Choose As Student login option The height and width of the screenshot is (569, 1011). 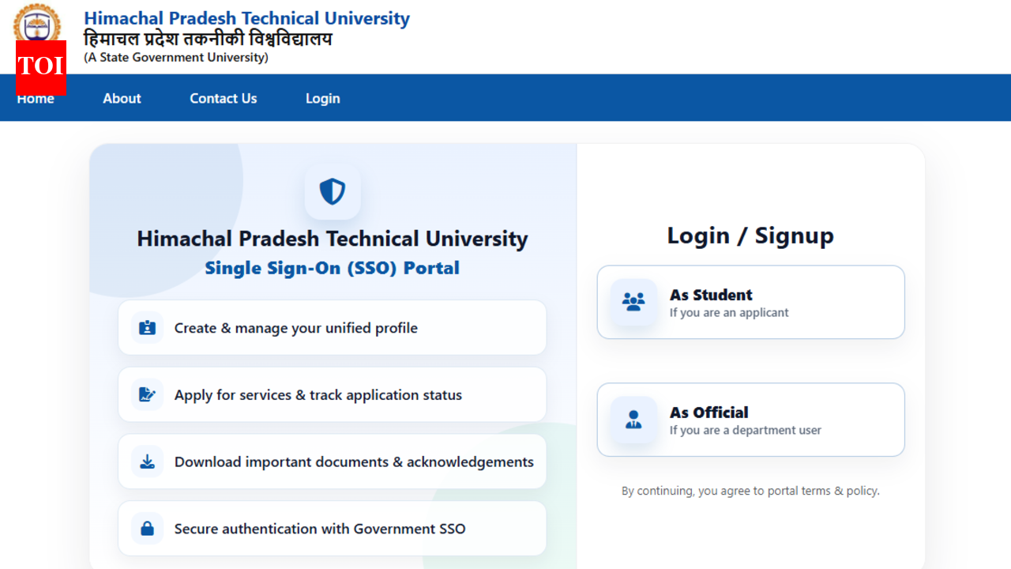coord(750,302)
